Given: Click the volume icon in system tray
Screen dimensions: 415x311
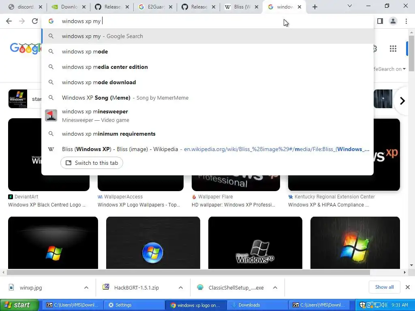Looking at the screenshot, I should pos(384,305).
